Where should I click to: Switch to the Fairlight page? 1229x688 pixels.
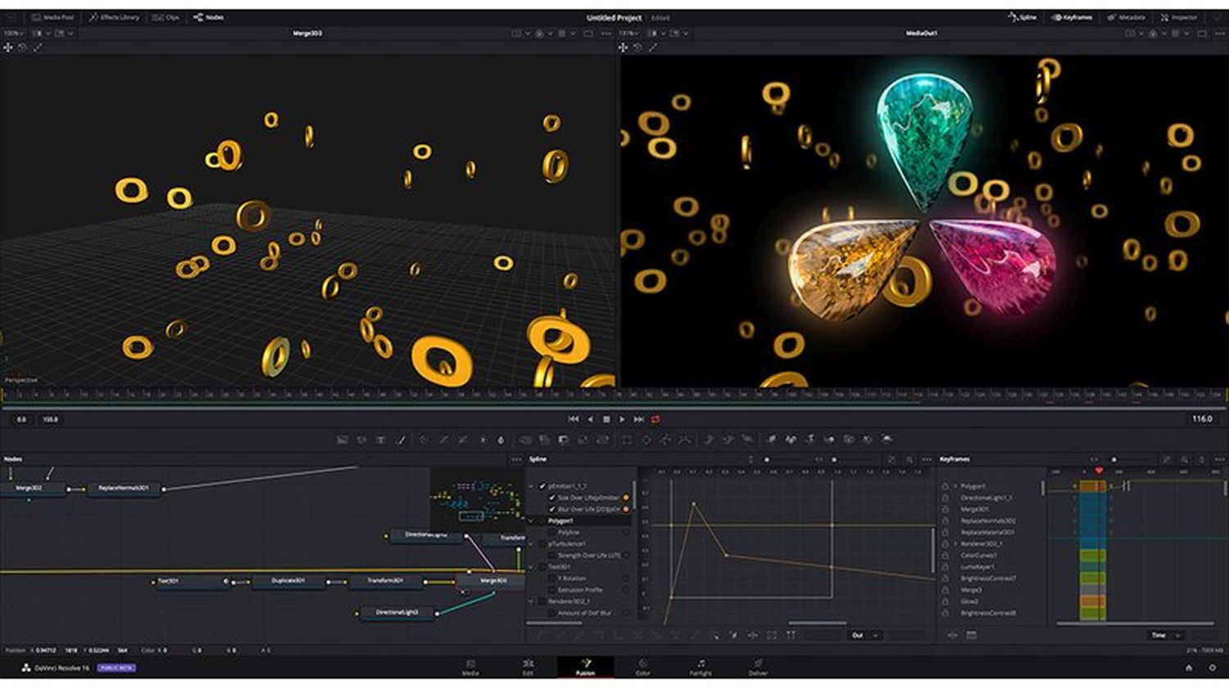coord(701,668)
